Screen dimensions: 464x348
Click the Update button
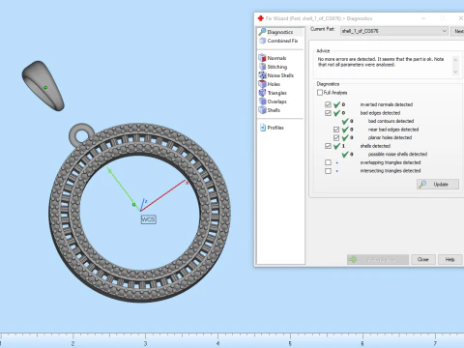click(438, 185)
